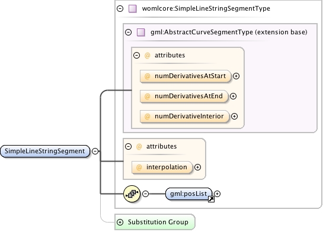This screenshot has width=323, height=232.
Task: Select the gml:posList element node
Action: pyautogui.click(x=188, y=194)
